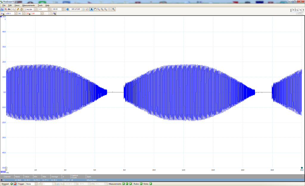Click the Home display icon
Screen dimensions: 305x186
tap(21, 9)
